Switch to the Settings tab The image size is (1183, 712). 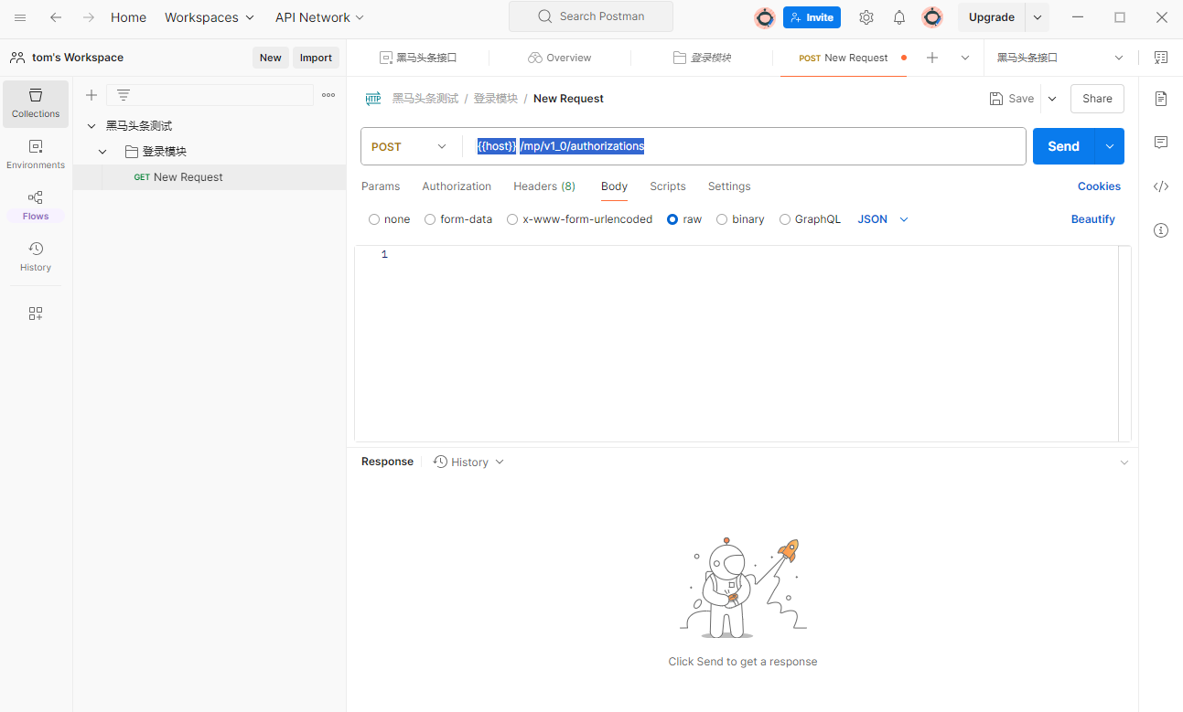(x=729, y=186)
